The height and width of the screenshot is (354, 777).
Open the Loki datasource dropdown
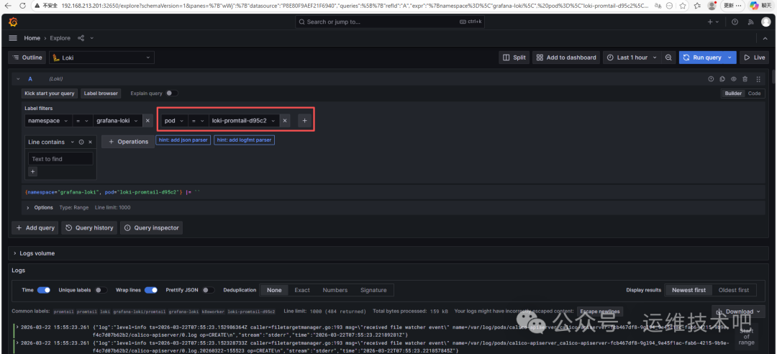point(101,58)
